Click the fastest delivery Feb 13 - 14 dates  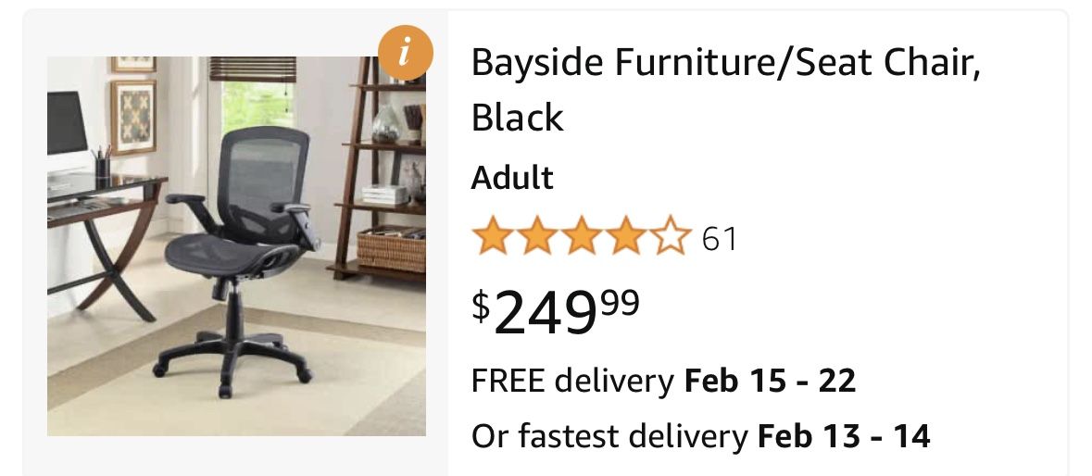point(843,434)
